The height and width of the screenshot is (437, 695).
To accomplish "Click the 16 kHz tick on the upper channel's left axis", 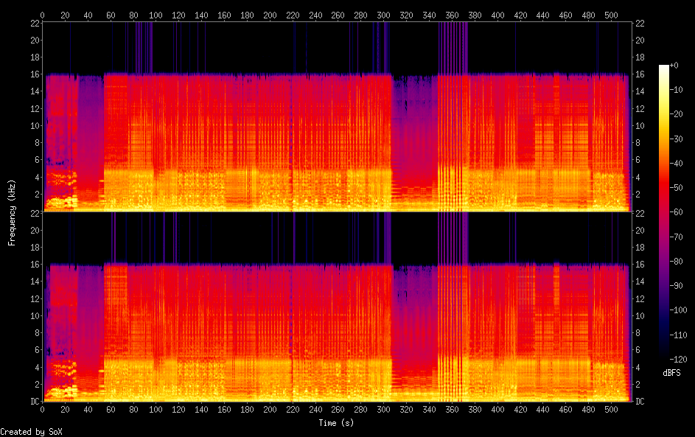I will tap(33, 74).
